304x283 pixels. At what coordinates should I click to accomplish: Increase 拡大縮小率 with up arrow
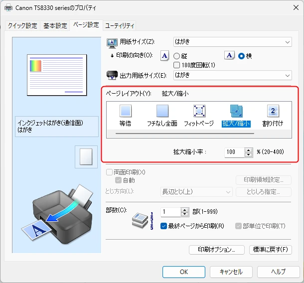pos(248,150)
